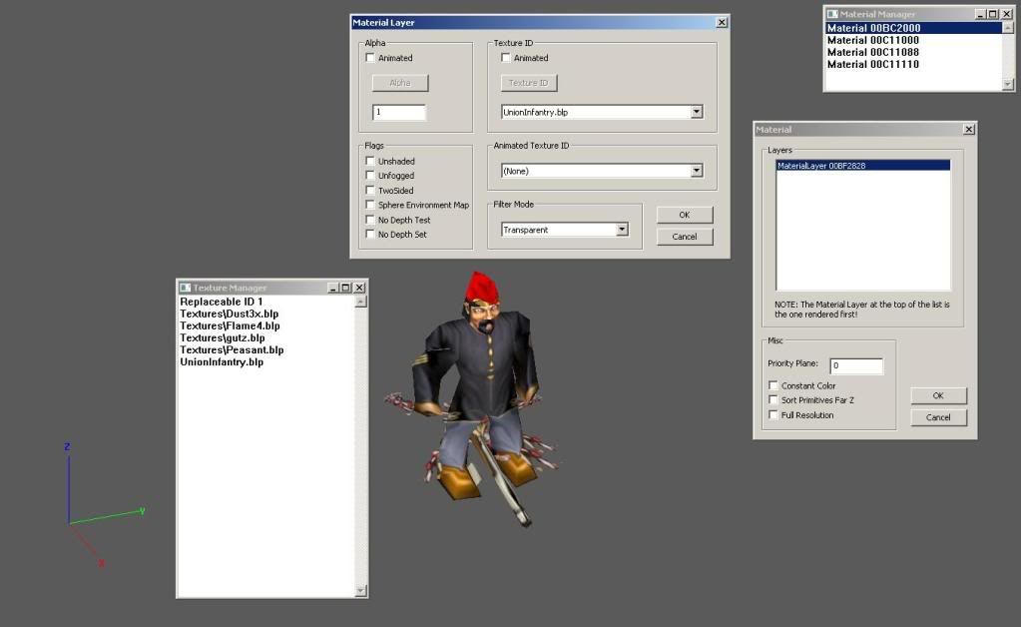Image resolution: width=1021 pixels, height=627 pixels.
Task: Cancel the Material dialog
Action: coord(938,417)
